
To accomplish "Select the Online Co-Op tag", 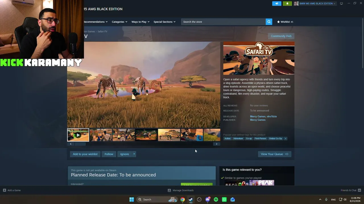I will [x=275, y=139].
